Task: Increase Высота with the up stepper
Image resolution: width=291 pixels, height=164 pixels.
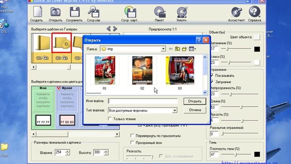Action: pos(106,151)
